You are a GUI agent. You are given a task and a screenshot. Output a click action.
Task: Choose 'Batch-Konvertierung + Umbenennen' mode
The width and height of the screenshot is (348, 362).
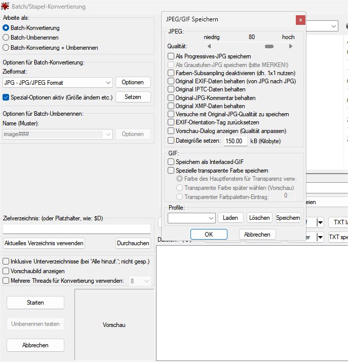(6, 48)
